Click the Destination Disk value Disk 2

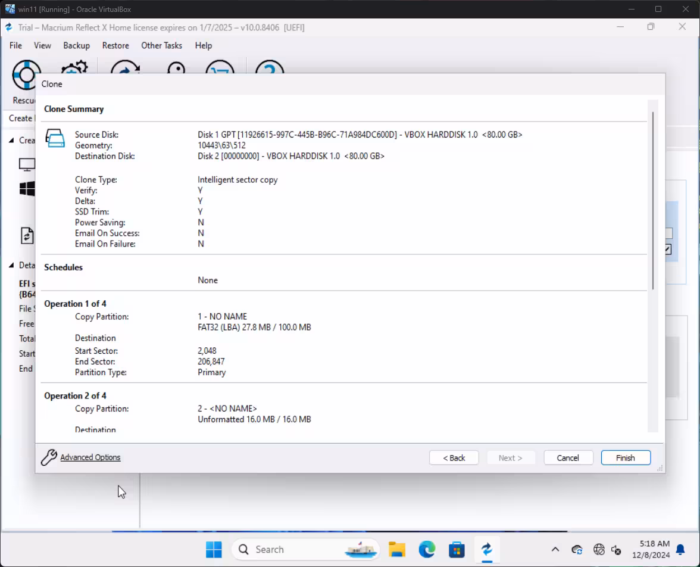pyautogui.click(x=291, y=156)
